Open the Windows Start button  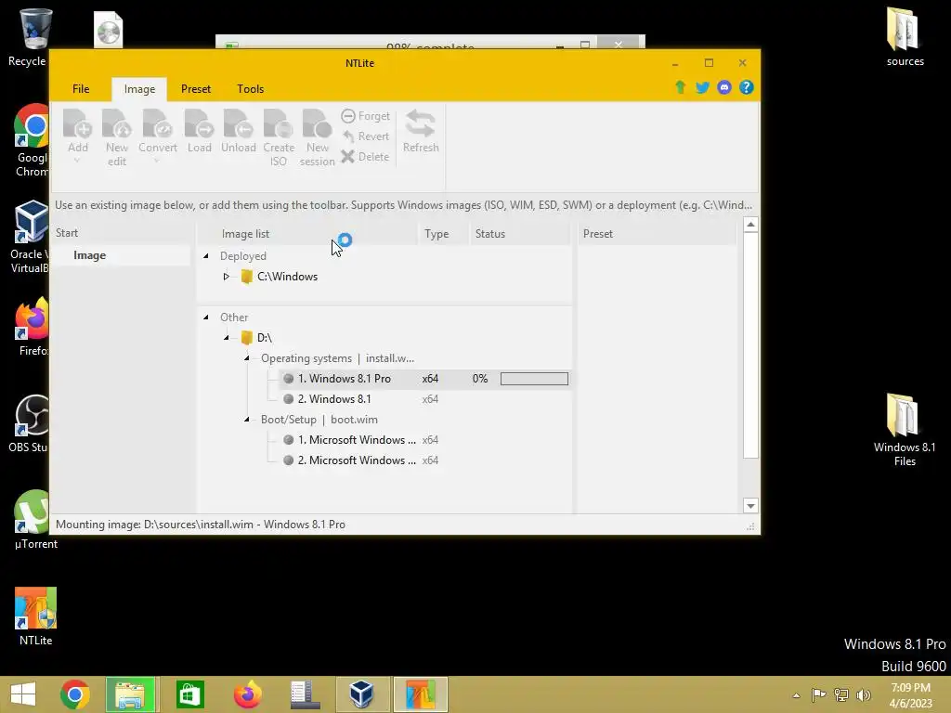tap(23, 694)
